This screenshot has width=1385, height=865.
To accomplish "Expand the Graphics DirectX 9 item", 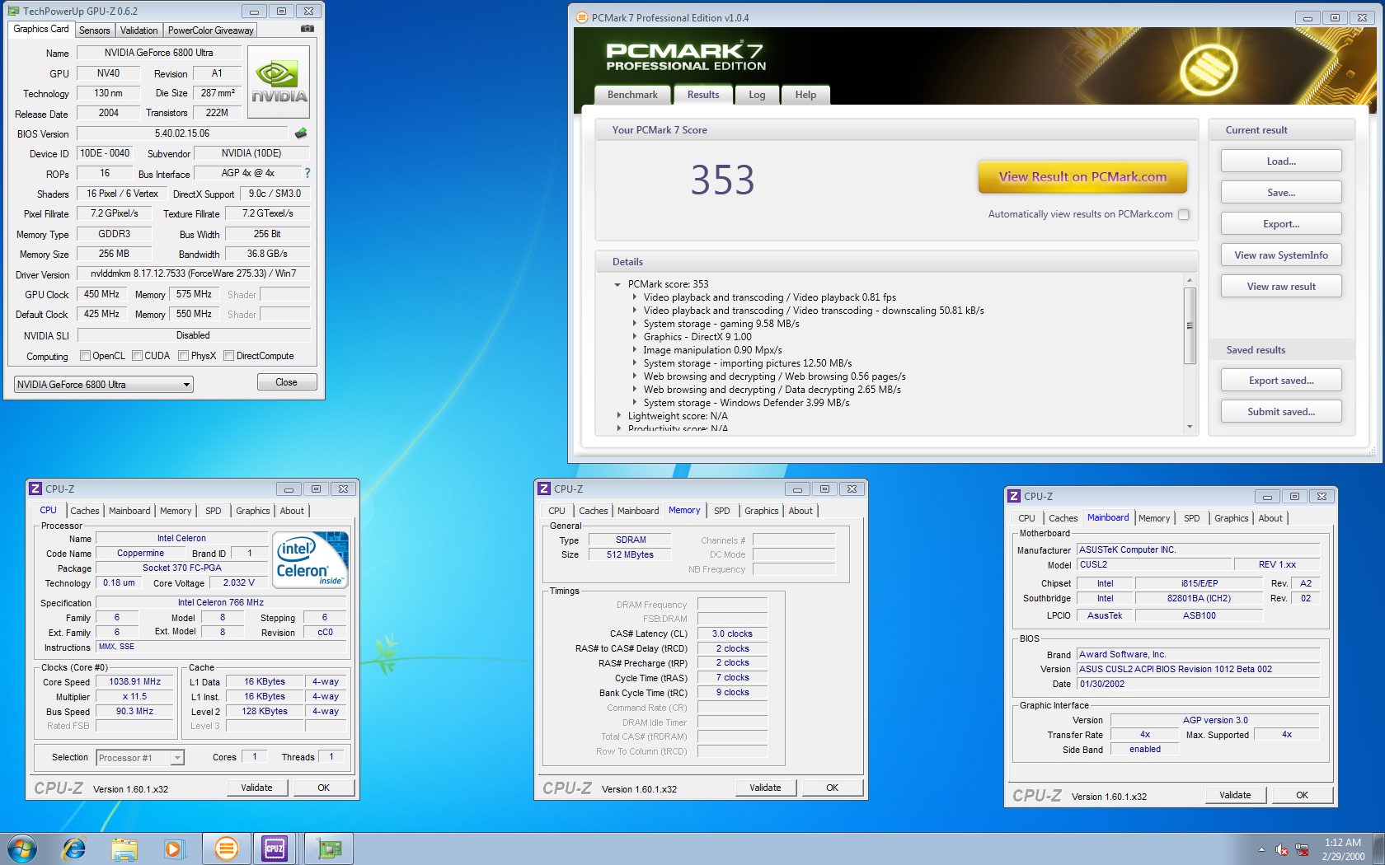I will pos(634,337).
